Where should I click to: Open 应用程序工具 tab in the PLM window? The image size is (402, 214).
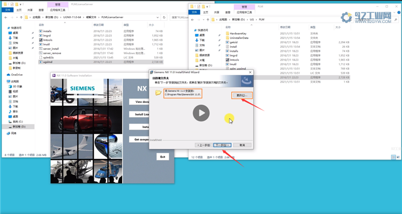244,12
